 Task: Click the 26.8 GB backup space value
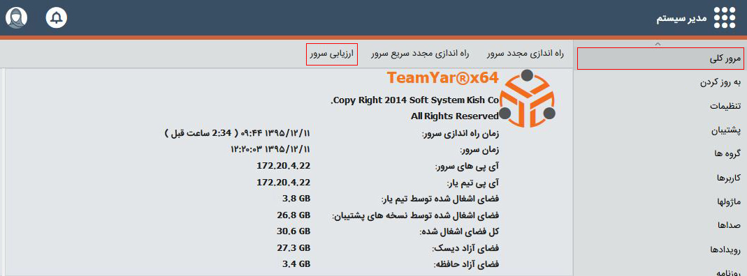pos(293,215)
